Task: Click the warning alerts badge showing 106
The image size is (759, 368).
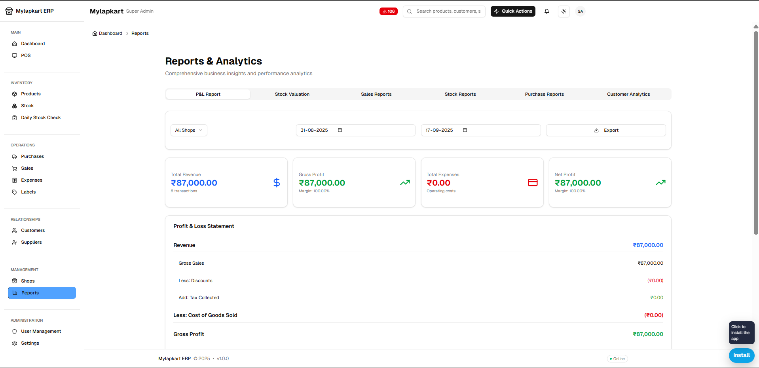Action: 388,11
